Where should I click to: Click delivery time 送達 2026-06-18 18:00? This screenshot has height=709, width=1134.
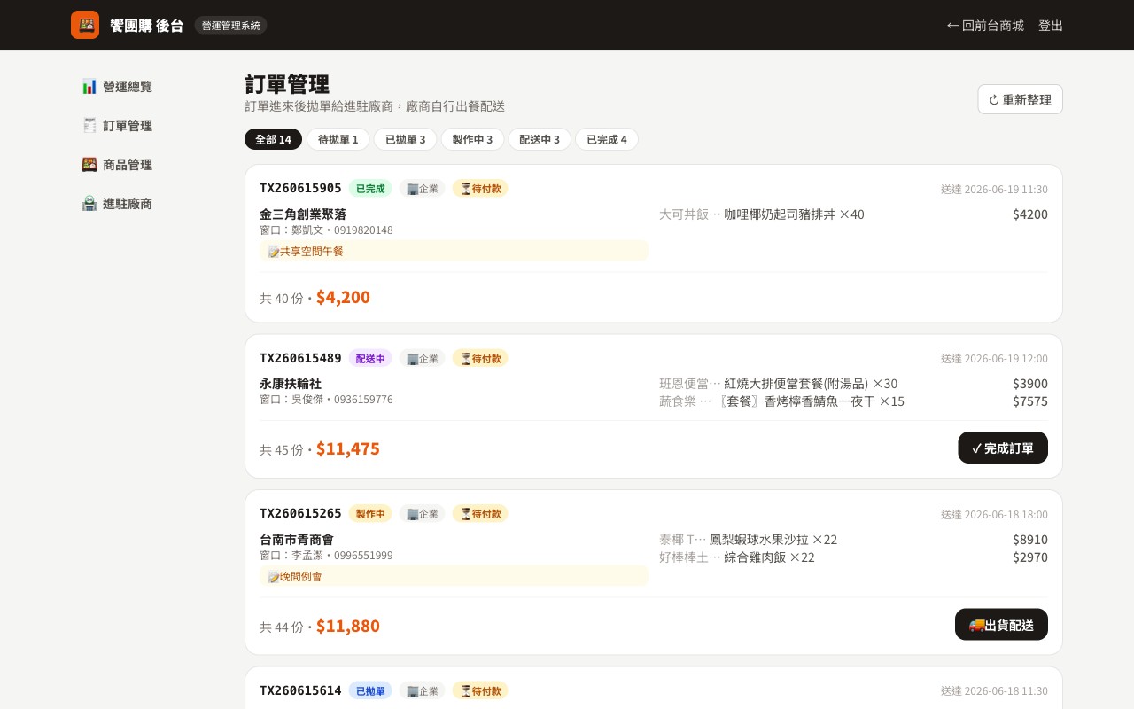pos(994,514)
